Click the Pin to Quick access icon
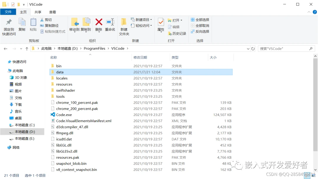The width and height of the screenshot is (318, 179). click(x=9, y=22)
